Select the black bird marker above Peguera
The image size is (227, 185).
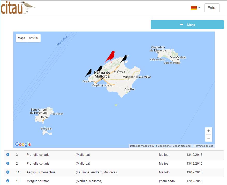click(89, 73)
